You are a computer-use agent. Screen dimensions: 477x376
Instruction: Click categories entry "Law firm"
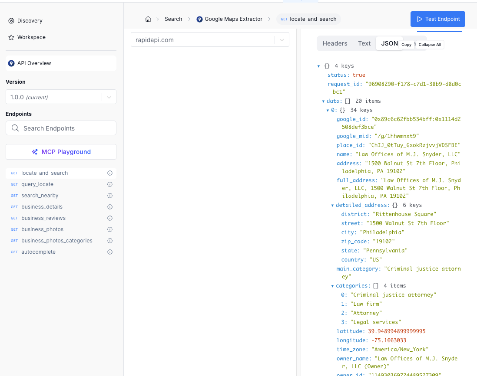[366, 304]
